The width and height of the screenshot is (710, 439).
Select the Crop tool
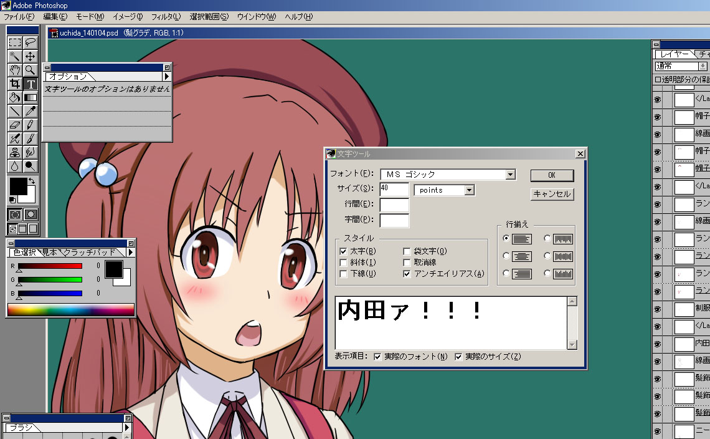coord(15,84)
